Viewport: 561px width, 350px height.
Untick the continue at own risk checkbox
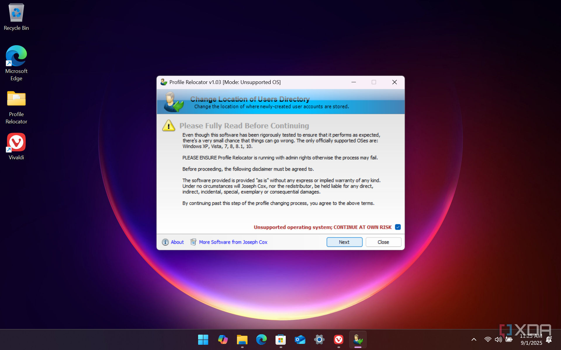coord(398,227)
